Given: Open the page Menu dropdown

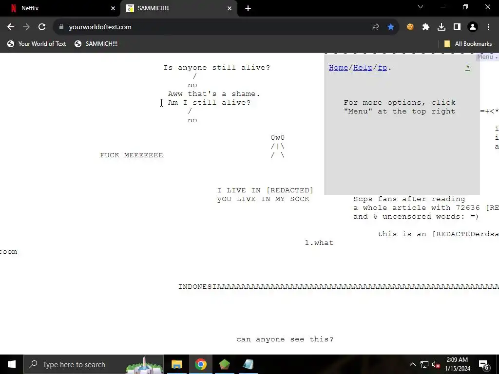Looking at the screenshot, I should (x=487, y=57).
